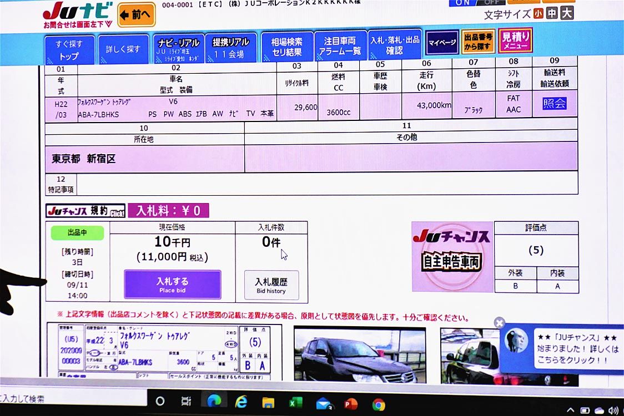
Task: Launch Excel from the taskbar
Action: (x=295, y=402)
